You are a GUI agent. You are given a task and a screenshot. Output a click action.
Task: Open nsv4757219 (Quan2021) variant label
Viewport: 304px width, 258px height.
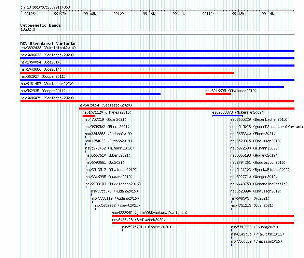tap(105, 119)
